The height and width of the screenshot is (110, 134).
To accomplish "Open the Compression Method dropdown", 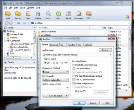I will tap(55, 72).
